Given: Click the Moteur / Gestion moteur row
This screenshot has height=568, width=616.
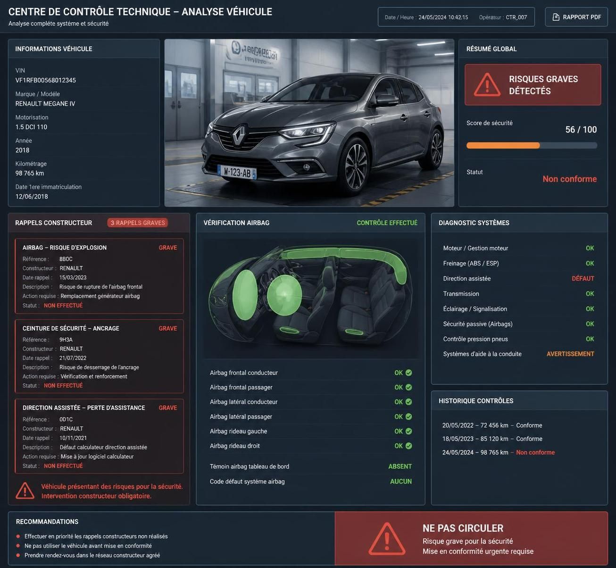Looking at the screenshot, I should tap(519, 248).
